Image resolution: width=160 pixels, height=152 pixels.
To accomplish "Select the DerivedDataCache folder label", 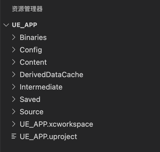I will pos(52,75).
